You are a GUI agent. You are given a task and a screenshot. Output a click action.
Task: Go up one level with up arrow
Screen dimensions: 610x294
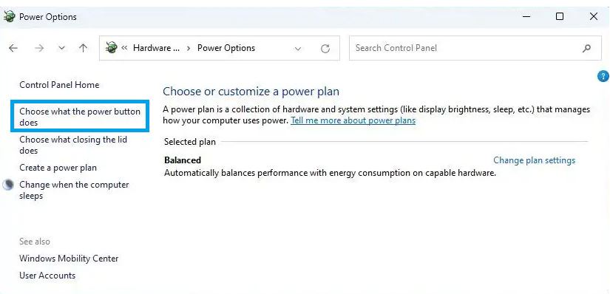tap(83, 48)
